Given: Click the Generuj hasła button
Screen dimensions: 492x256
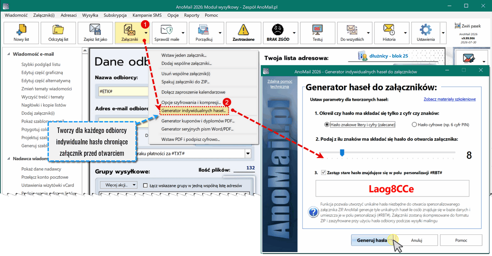Looking at the screenshot, I should click(x=372, y=240).
